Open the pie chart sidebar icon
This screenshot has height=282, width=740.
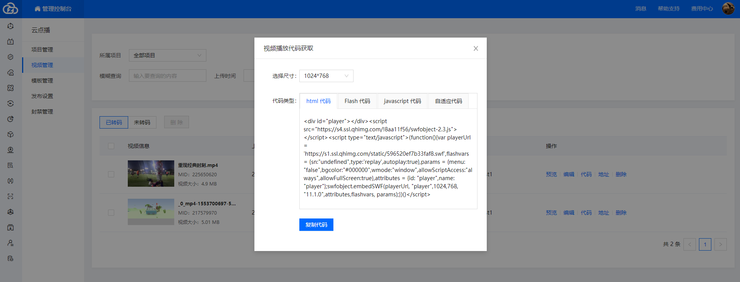pos(10,119)
